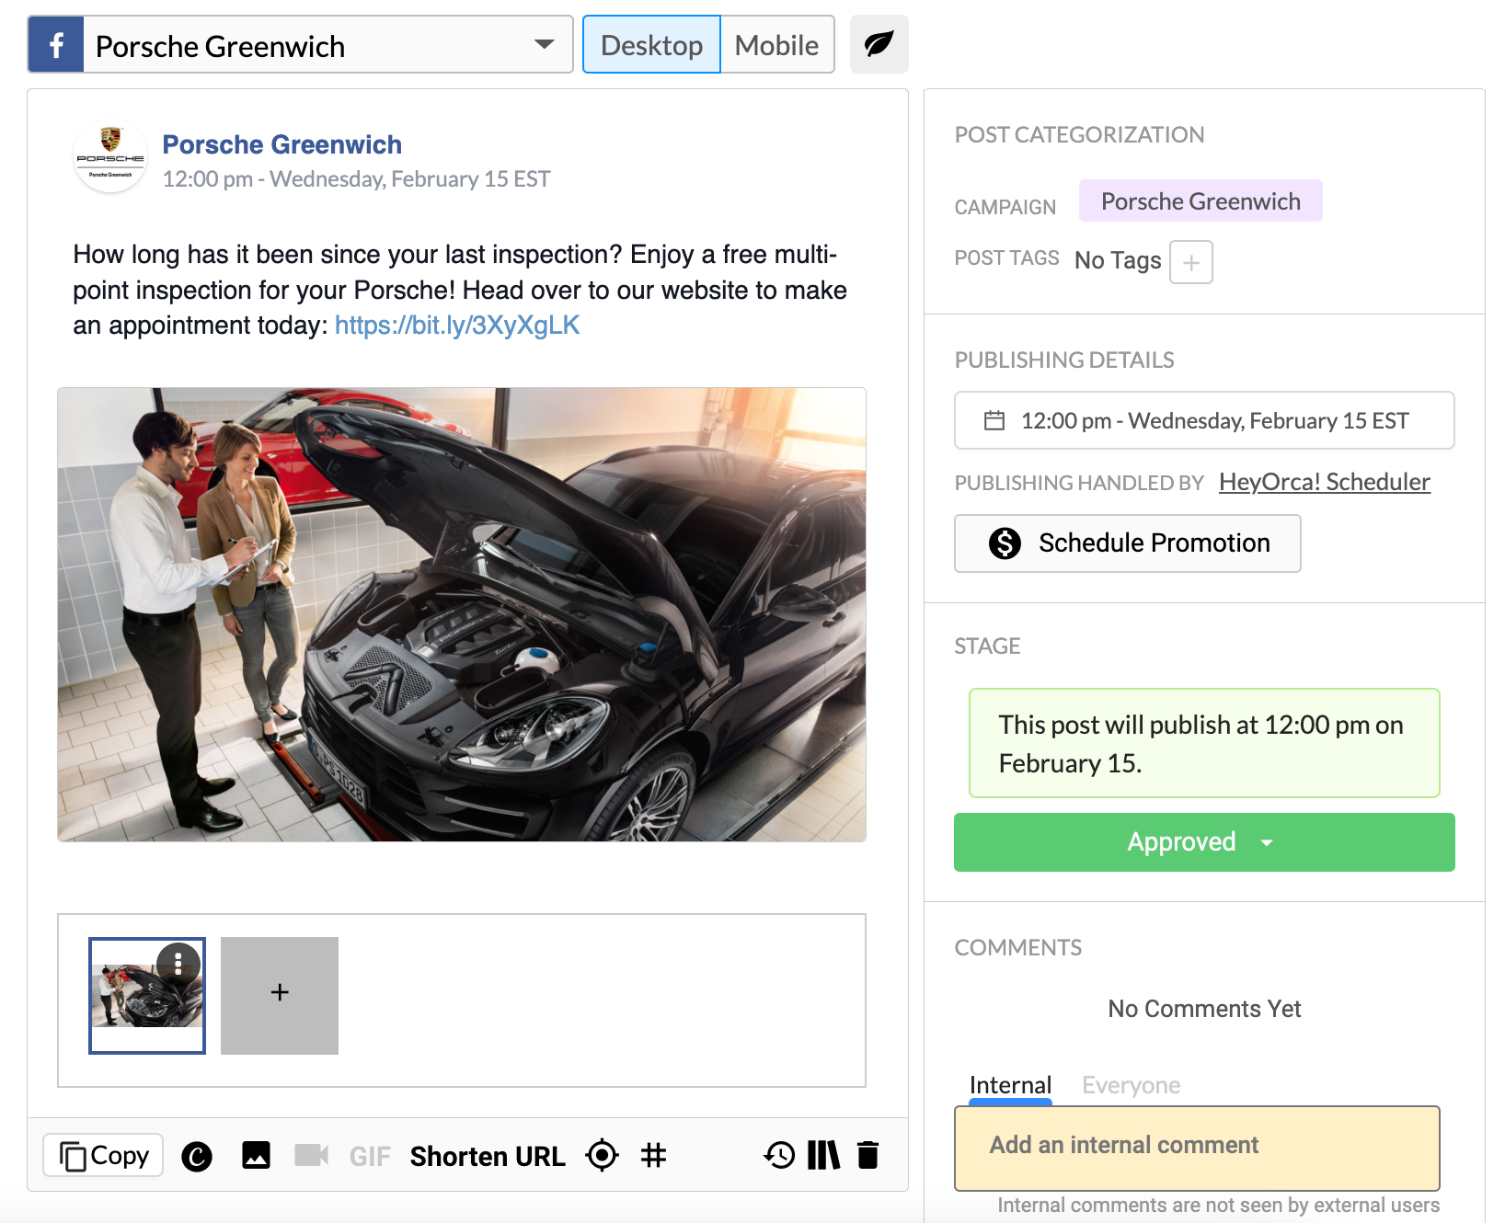Select the Internal comments tab

(1010, 1085)
